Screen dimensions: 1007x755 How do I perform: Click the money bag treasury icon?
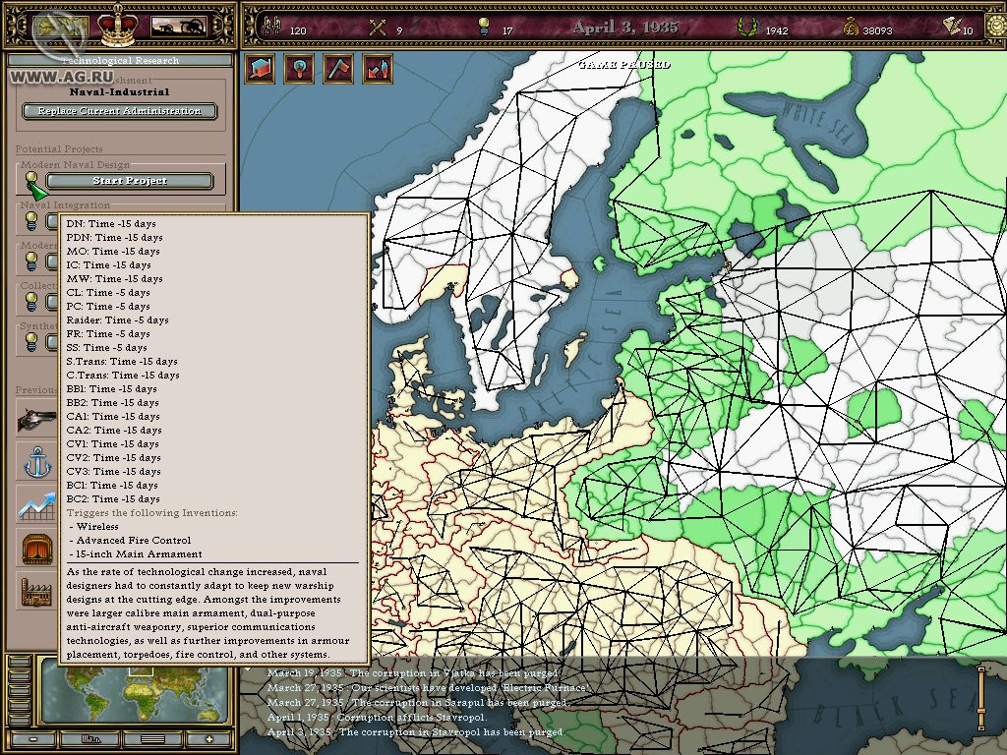pyautogui.click(x=851, y=27)
